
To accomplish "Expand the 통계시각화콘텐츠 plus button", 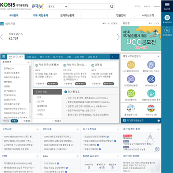I will [x=159, y=57].
